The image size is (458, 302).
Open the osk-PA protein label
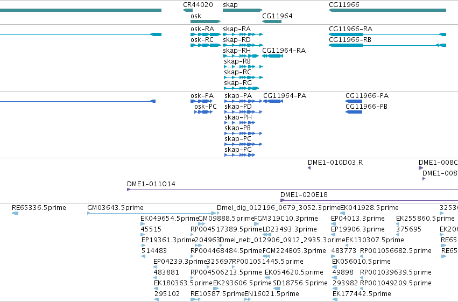(x=202, y=96)
